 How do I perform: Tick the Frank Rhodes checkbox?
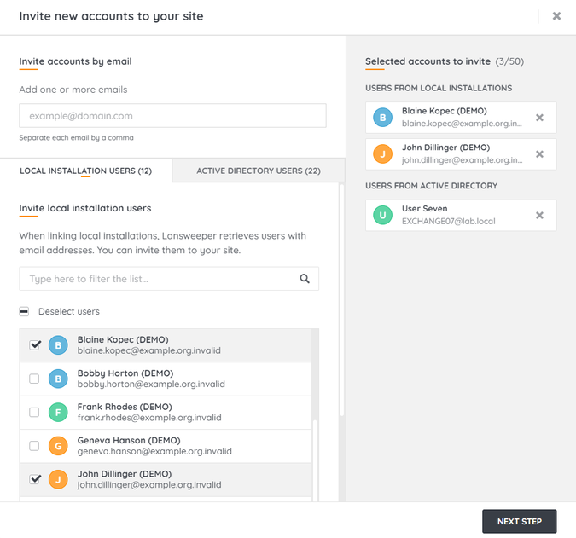coord(35,413)
